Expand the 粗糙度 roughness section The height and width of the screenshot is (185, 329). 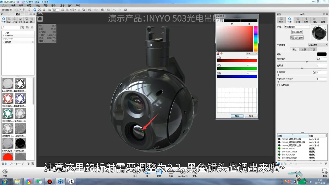tap(278, 72)
